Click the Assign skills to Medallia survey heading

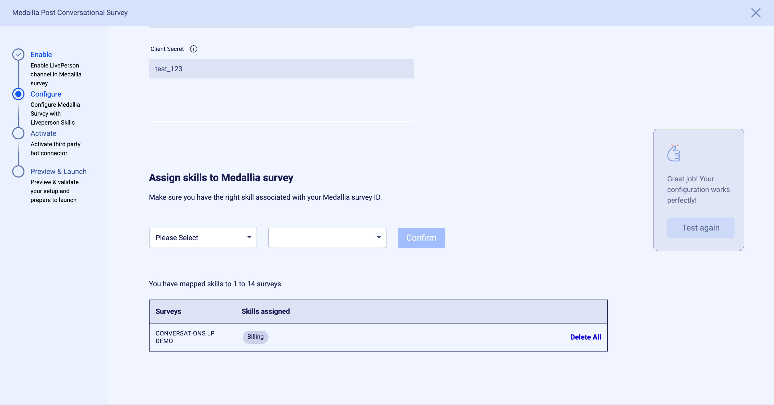(x=221, y=178)
